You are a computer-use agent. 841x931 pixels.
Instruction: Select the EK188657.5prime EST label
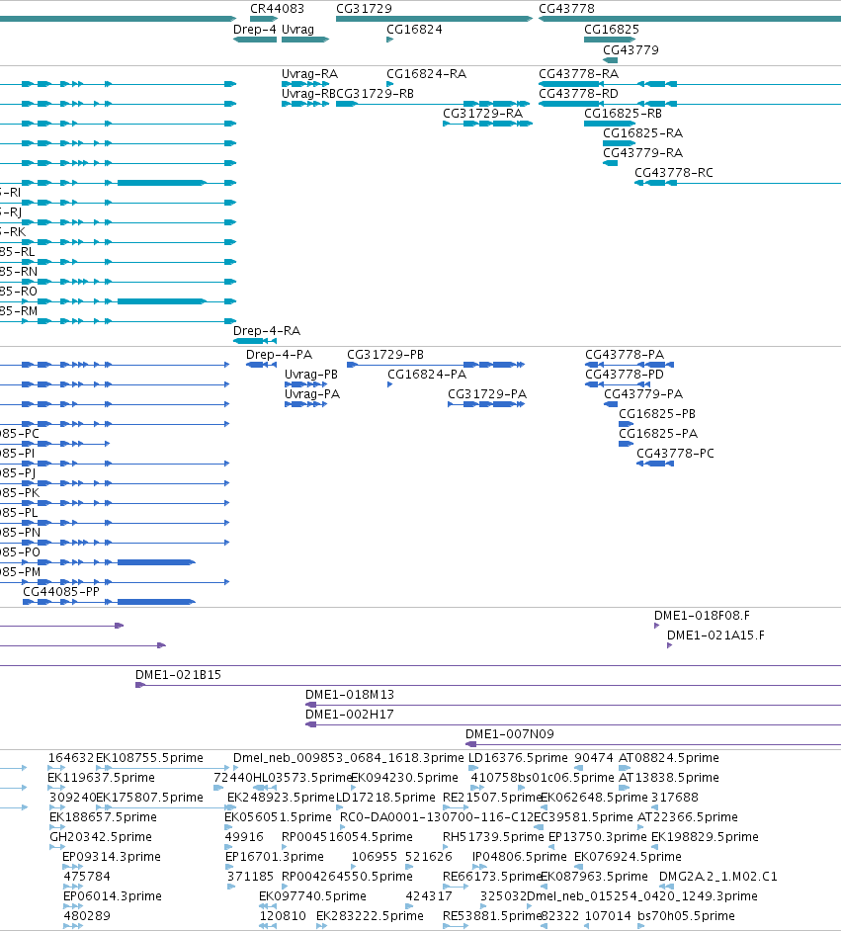pos(103,817)
